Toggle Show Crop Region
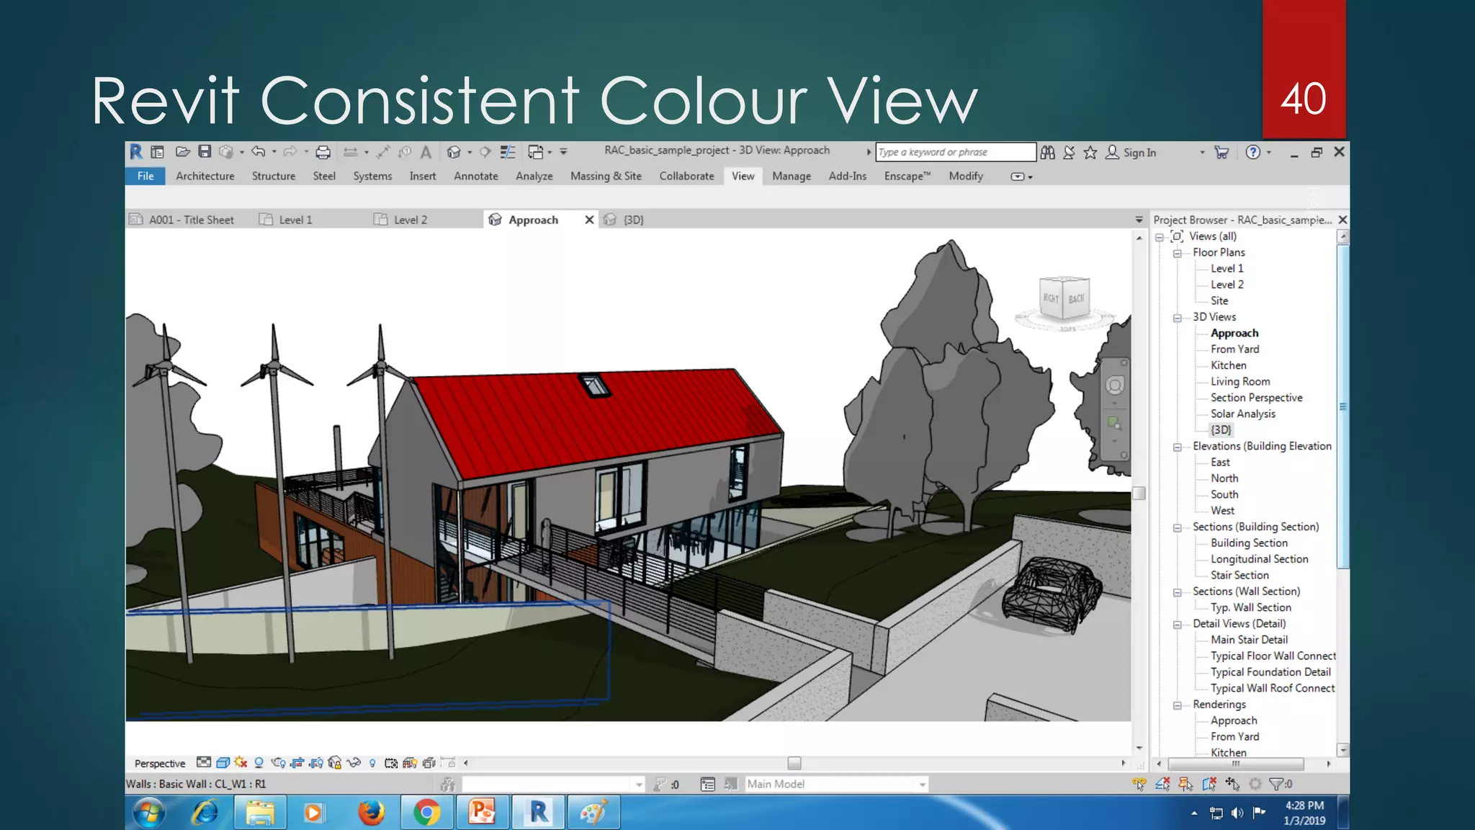The width and height of the screenshot is (1475, 830). (316, 762)
